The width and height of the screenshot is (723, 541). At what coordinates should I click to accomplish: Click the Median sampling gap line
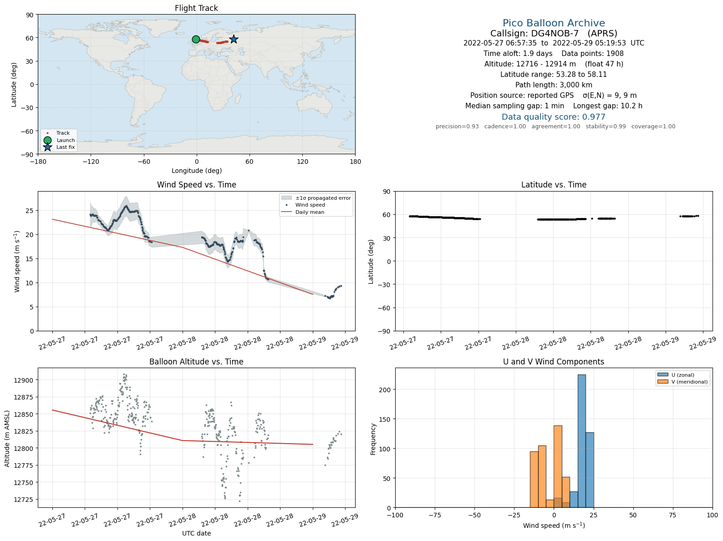(554, 106)
